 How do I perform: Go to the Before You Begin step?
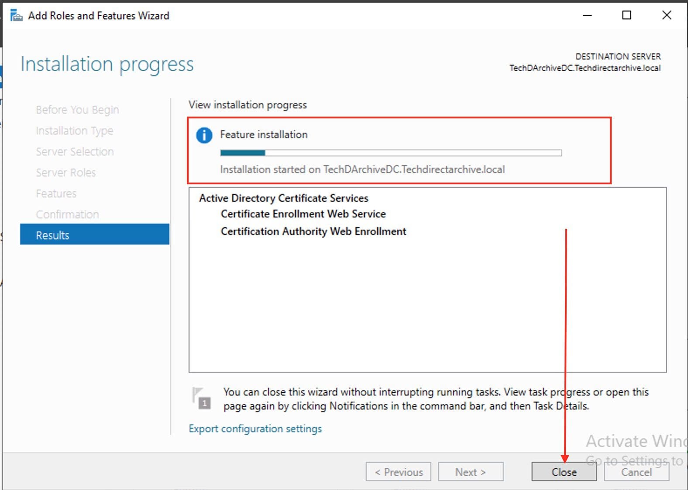coord(77,110)
